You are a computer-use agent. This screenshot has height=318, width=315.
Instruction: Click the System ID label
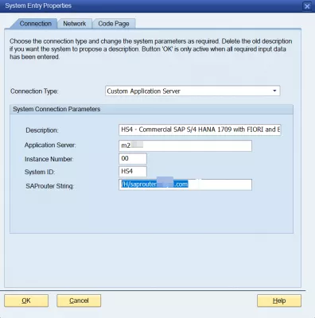point(40,173)
